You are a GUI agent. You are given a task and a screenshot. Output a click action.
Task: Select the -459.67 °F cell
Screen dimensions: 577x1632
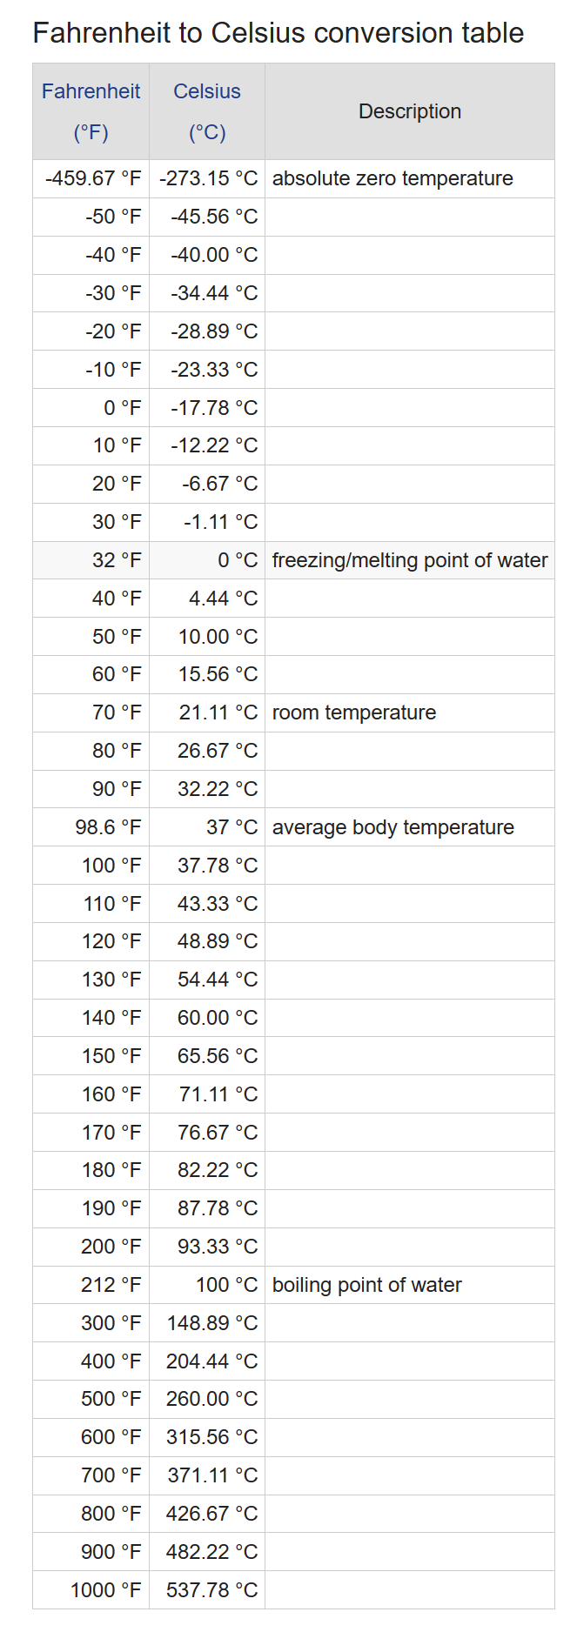(93, 178)
